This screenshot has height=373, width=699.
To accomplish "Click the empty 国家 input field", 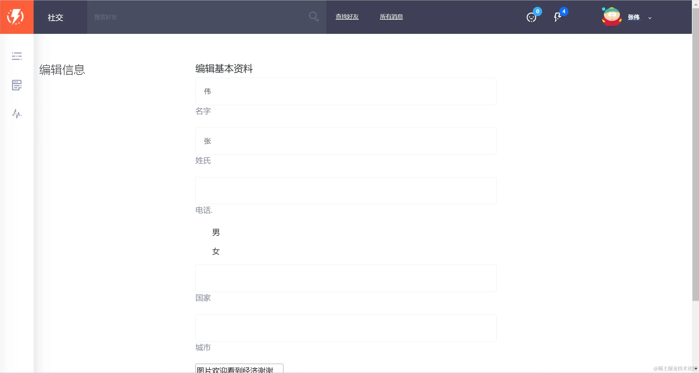I will click(x=346, y=278).
